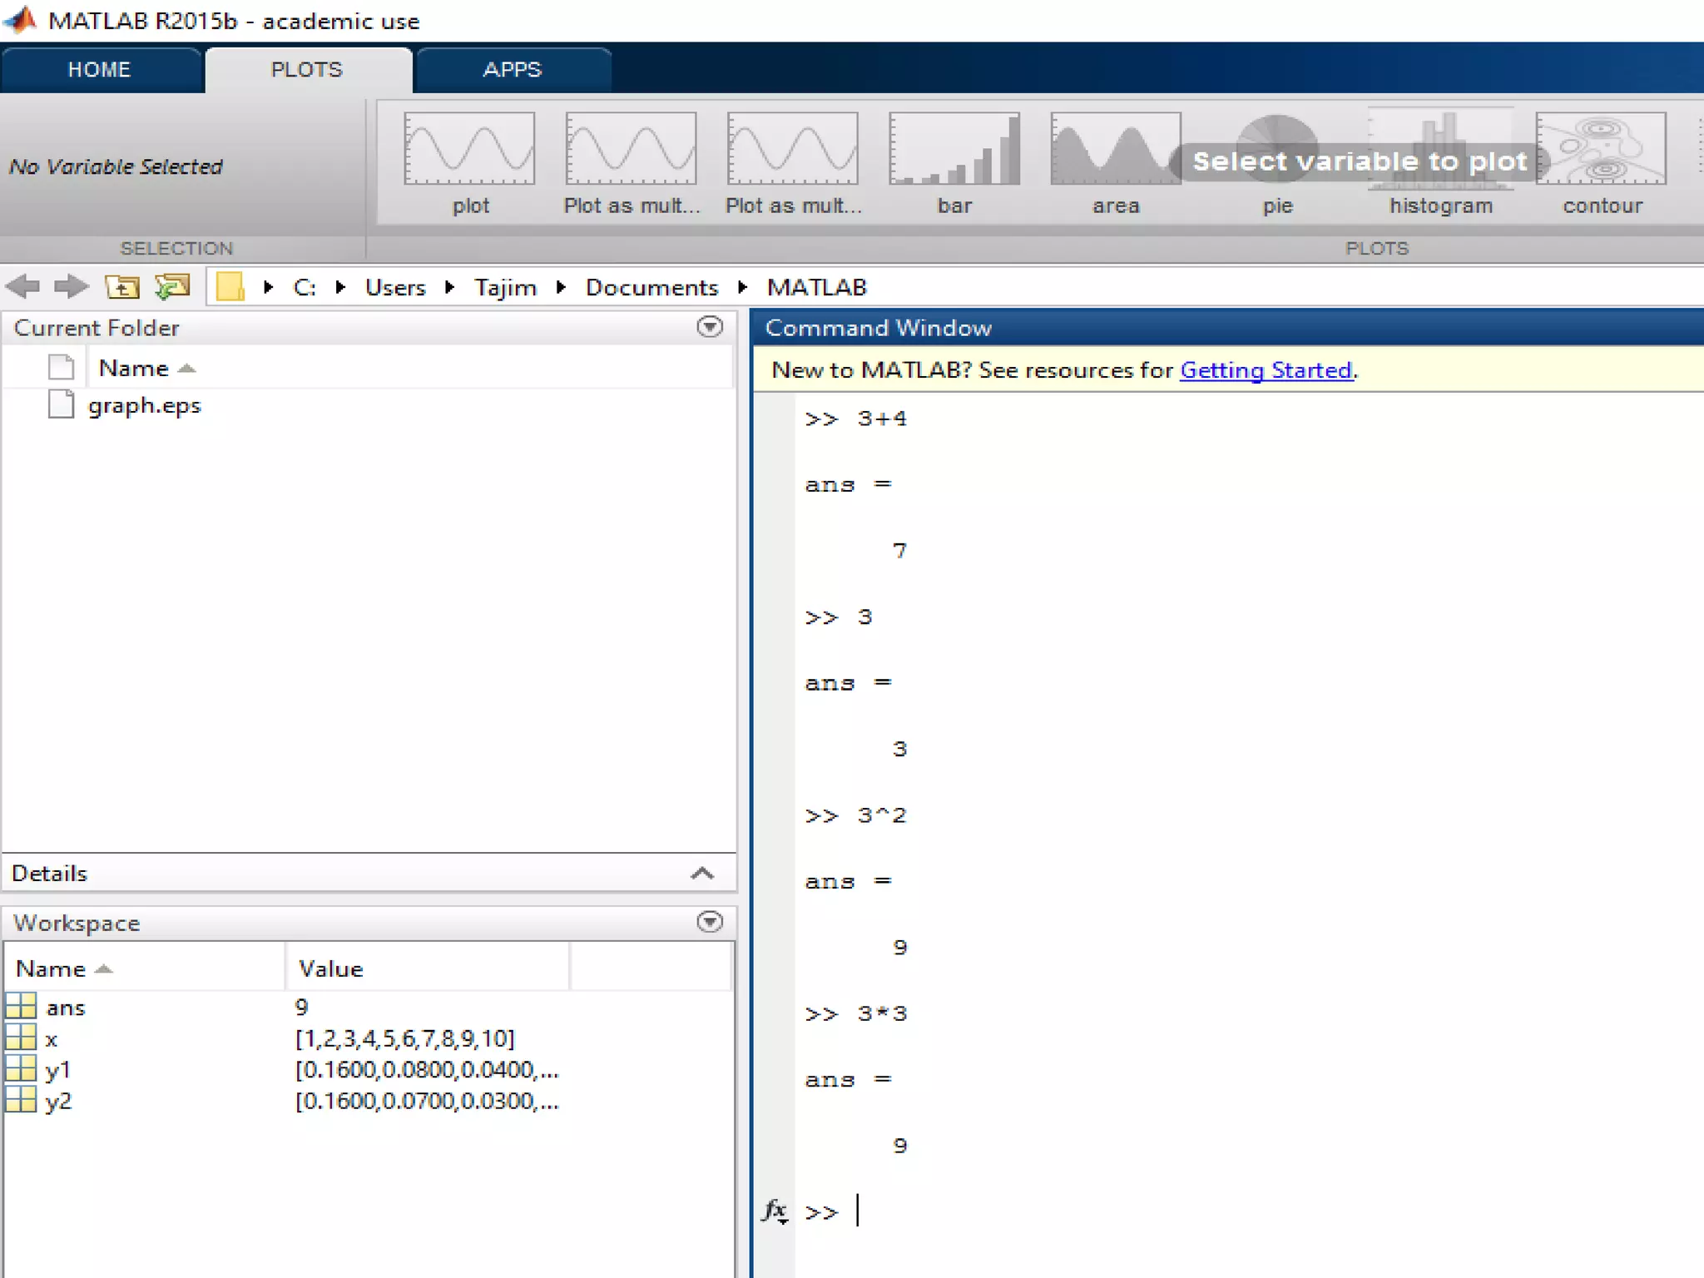Click the file type column icon header

tap(61, 367)
